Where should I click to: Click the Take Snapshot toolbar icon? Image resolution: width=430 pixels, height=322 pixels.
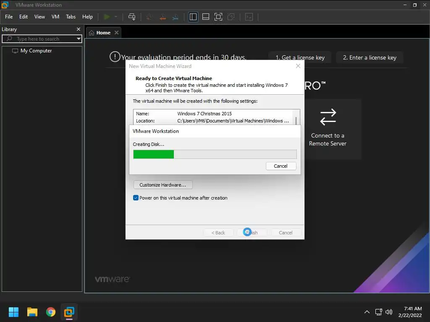coord(149,17)
